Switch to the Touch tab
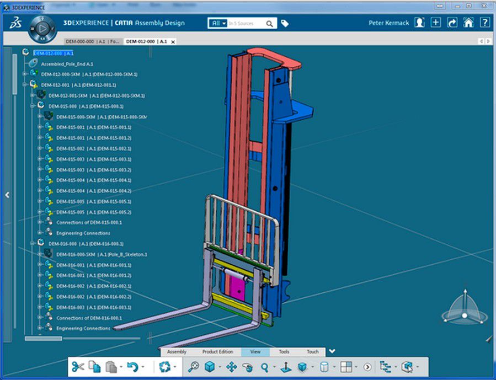This screenshot has width=496, height=380. pyautogui.click(x=313, y=351)
